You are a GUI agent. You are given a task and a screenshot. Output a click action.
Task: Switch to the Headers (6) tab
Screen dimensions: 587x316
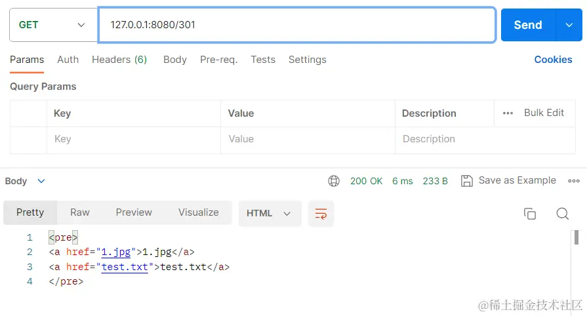pyautogui.click(x=119, y=60)
